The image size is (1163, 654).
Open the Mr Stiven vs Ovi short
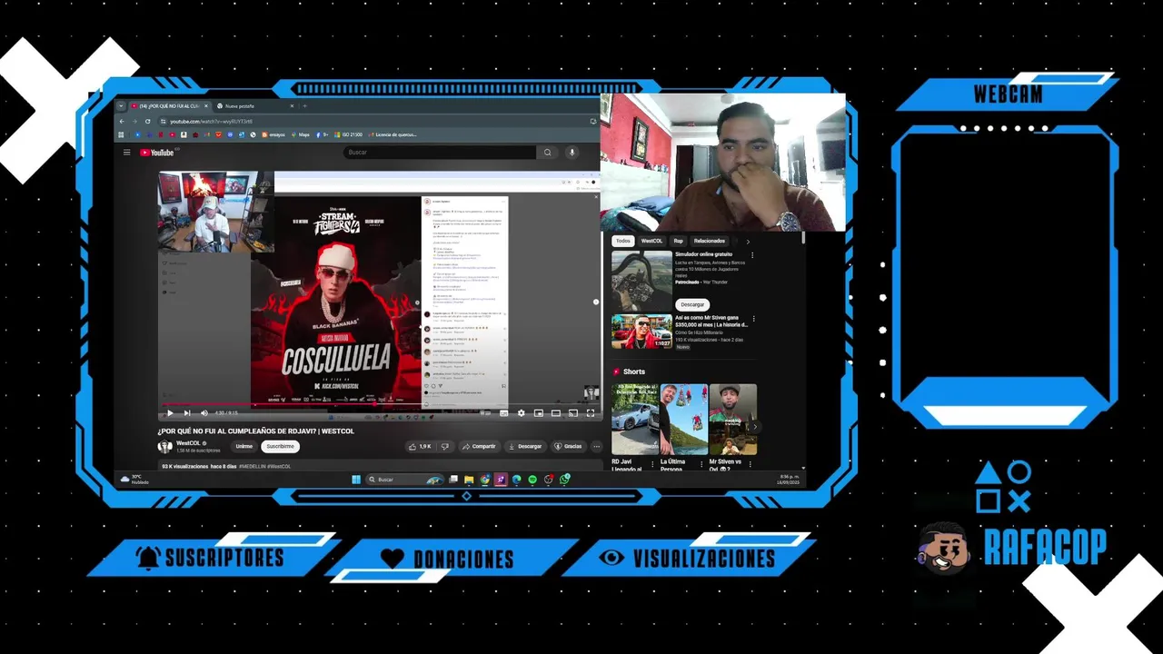click(732, 419)
